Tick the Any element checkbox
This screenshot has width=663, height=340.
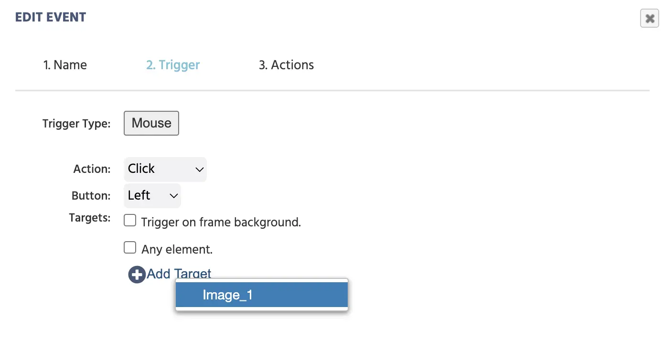130,247
